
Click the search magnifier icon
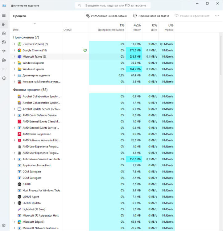[80, 6]
